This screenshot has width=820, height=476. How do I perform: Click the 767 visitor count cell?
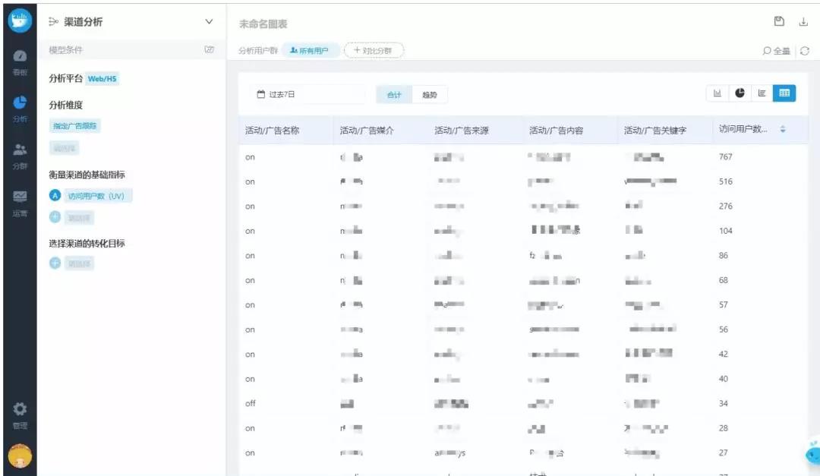tap(725, 157)
